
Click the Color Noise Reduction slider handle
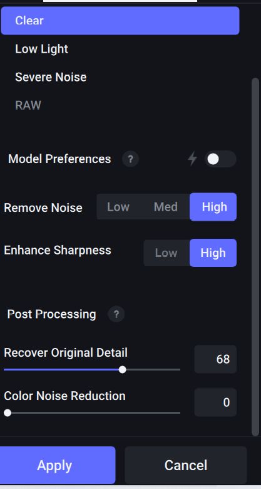8,413
